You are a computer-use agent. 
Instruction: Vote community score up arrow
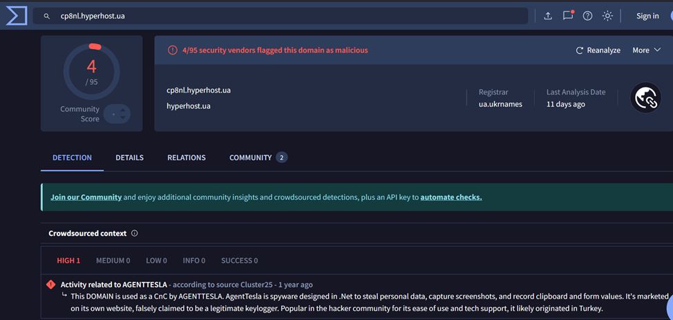tap(123, 110)
